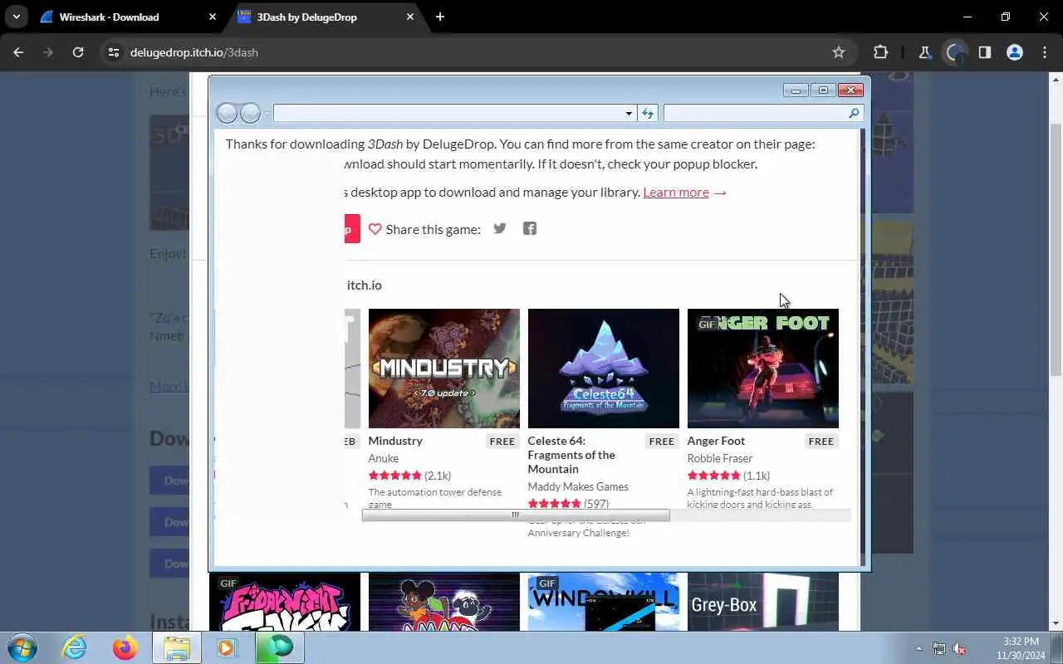Open File Explorer from taskbar
Viewport: 1063px width, 664px height.
(x=177, y=647)
